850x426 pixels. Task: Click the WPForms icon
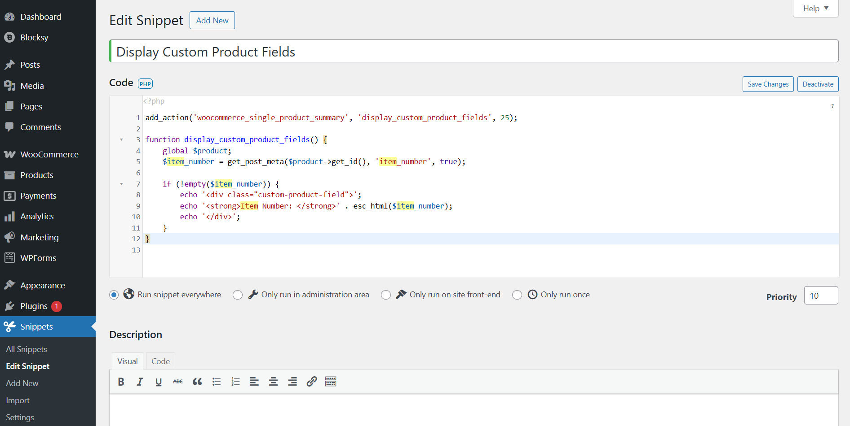[x=9, y=258]
